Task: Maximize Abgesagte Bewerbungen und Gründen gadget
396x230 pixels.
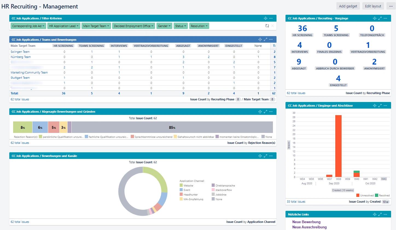Action: click(x=265, y=112)
